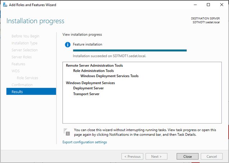Click Deployment Server entry
Screen dimensions: 229x163
(x=89, y=88)
